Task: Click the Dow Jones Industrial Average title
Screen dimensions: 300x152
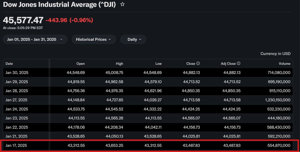Action: coord(60,4)
